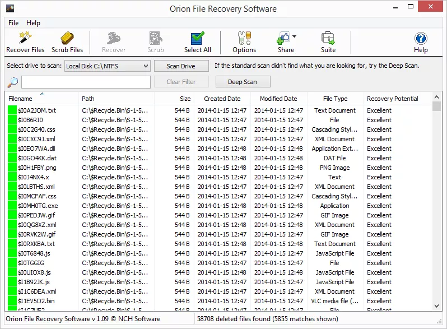Open the drive selection dropdown
This screenshot has height=329, width=447.
(x=107, y=66)
